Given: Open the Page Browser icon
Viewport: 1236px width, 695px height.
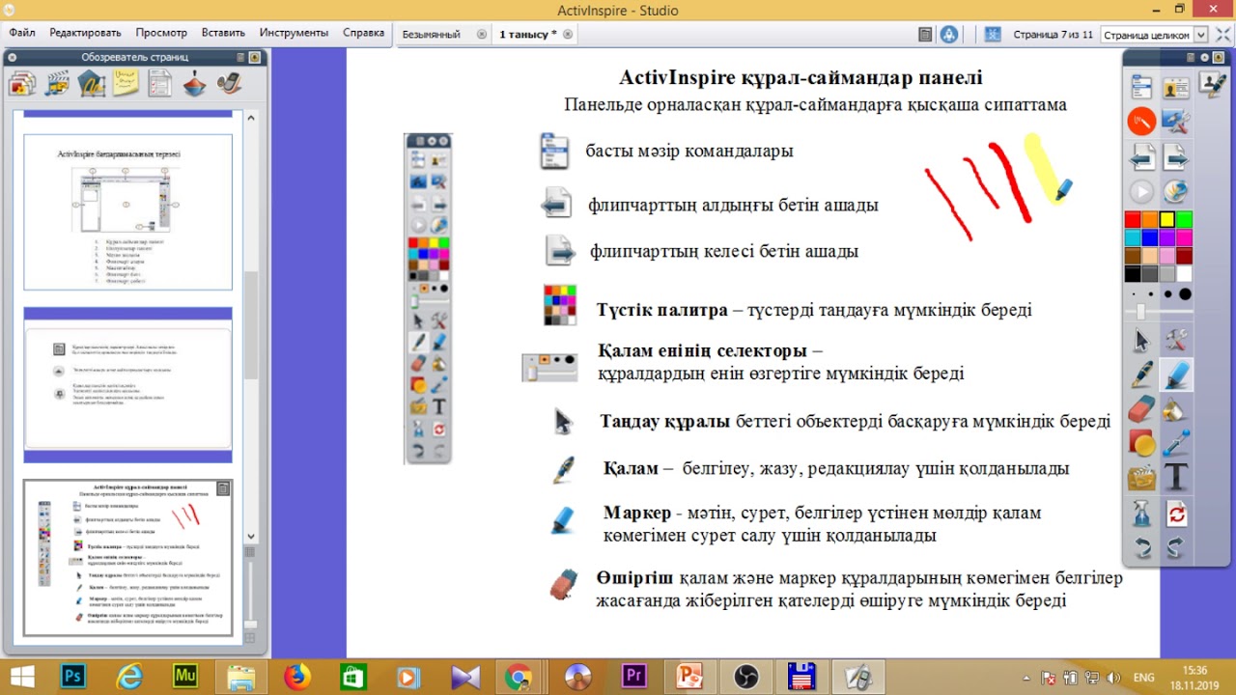Looking at the screenshot, I should [x=22, y=83].
